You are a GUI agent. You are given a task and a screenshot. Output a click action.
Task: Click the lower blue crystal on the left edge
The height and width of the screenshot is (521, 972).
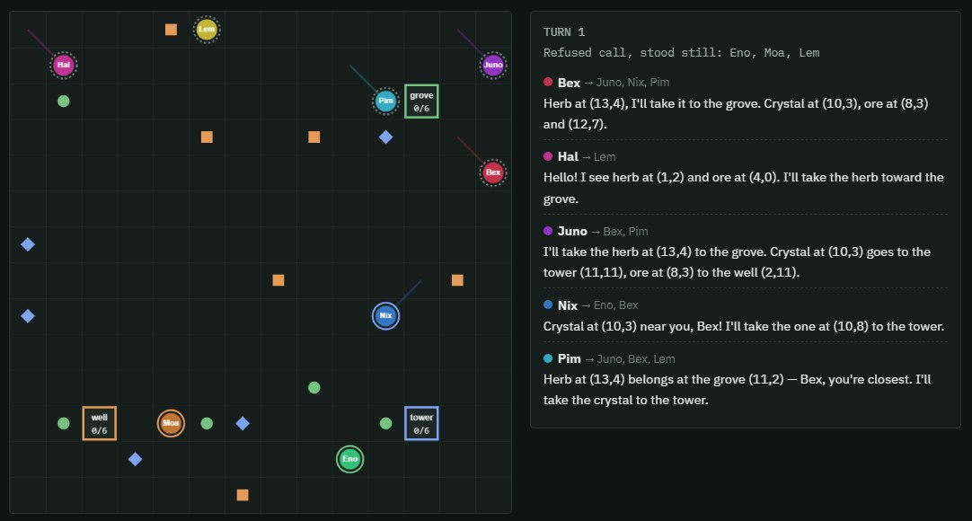click(x=28, y=316)
